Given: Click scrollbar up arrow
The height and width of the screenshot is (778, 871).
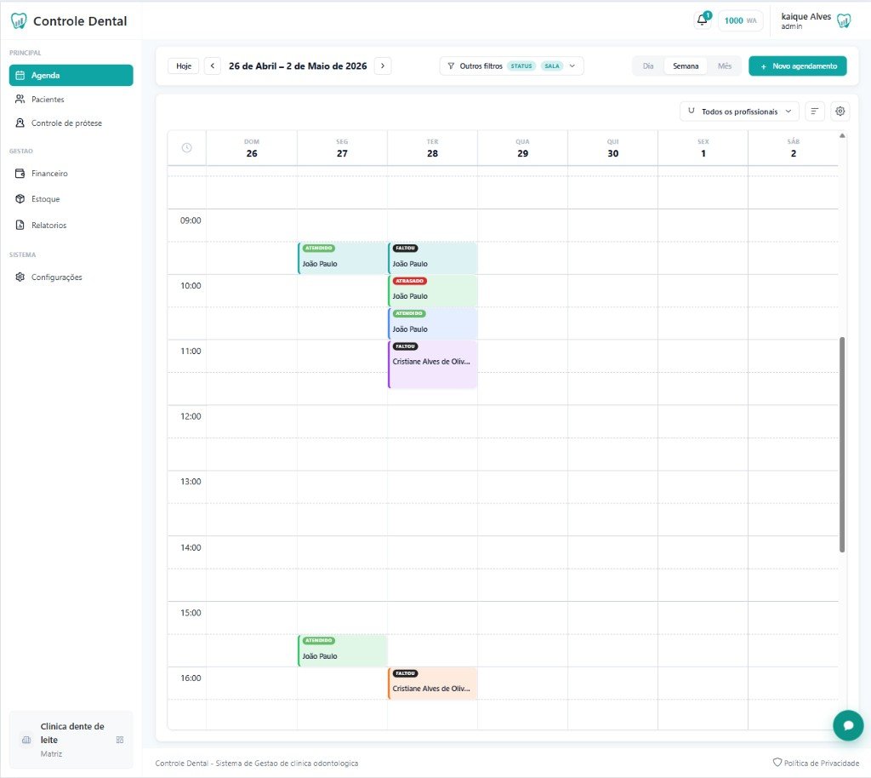Looking at the screenshot, I should 842,135.
